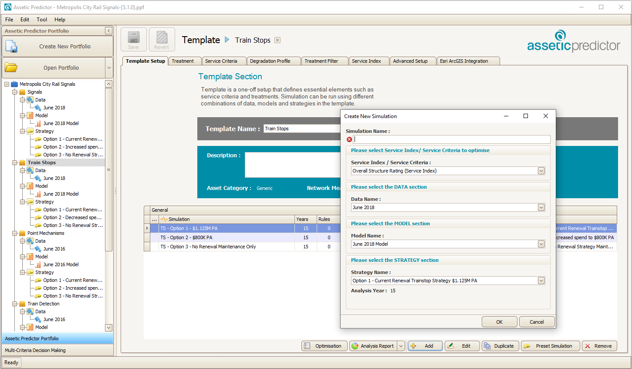Expand the Strategy Name dropdown
Screen dimensions: 632x369
541,281
